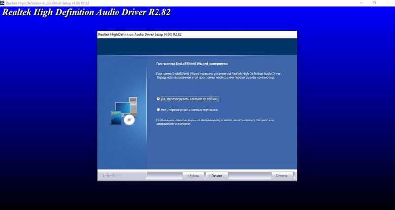Click the Realtek setup icon in title bar
The image size is (395, 210).
(3, 3)
